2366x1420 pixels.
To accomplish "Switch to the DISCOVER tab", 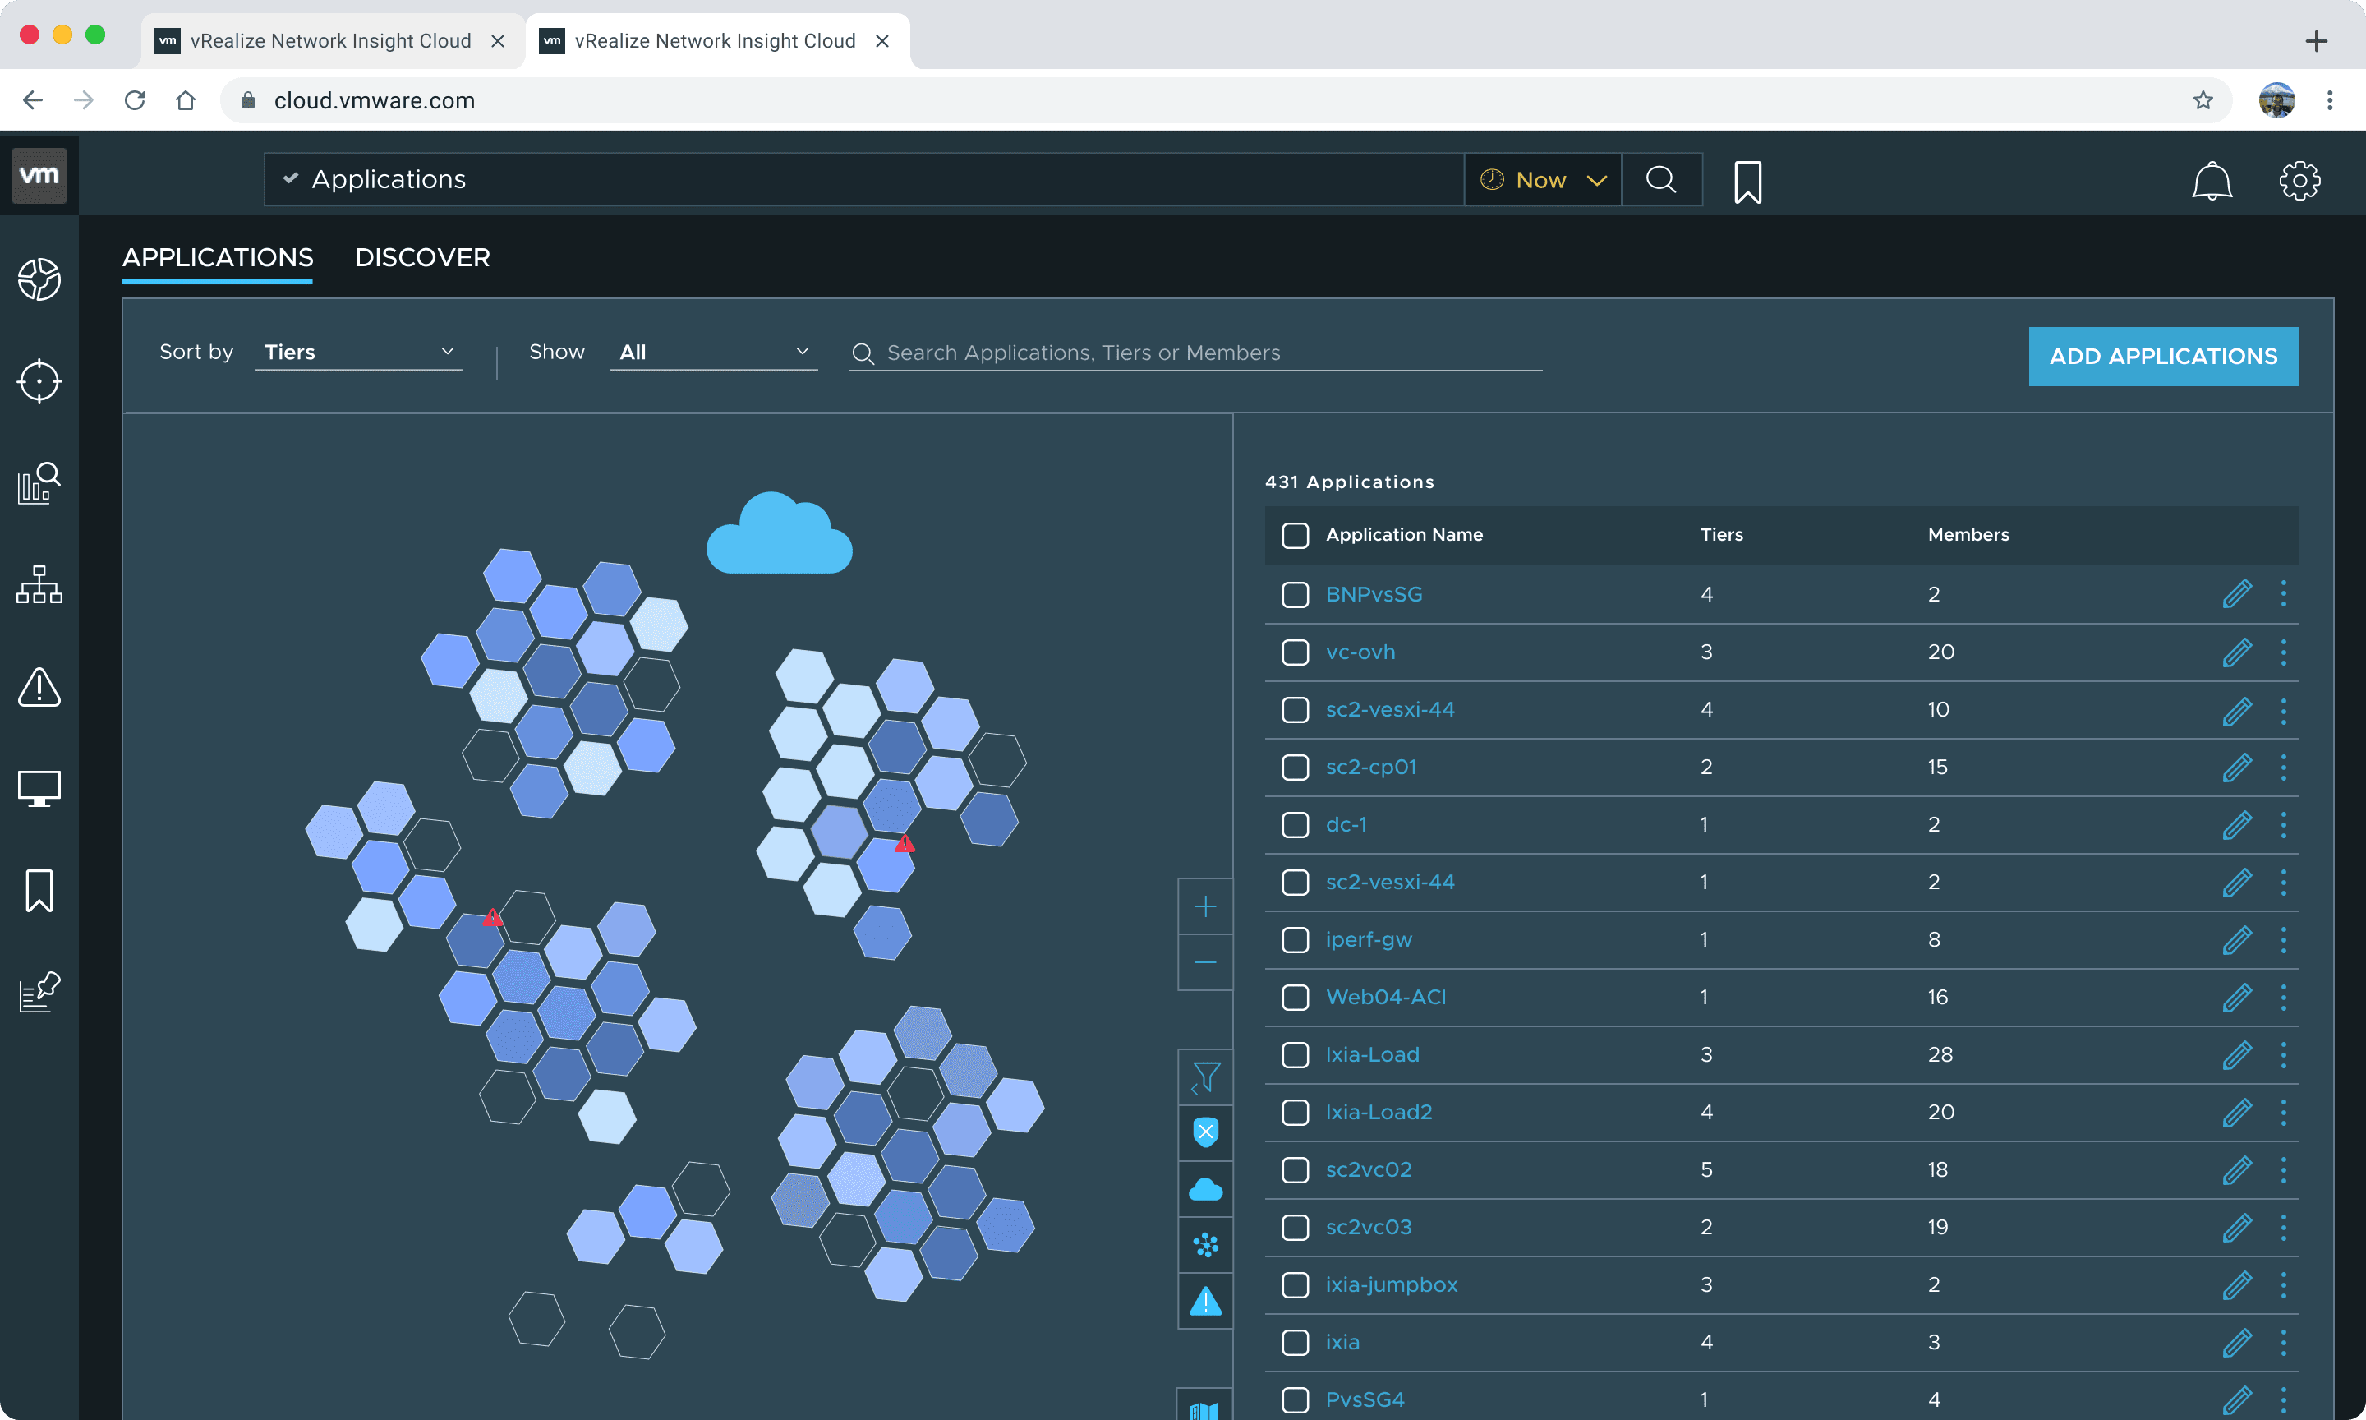I will [x=423, y=257].
